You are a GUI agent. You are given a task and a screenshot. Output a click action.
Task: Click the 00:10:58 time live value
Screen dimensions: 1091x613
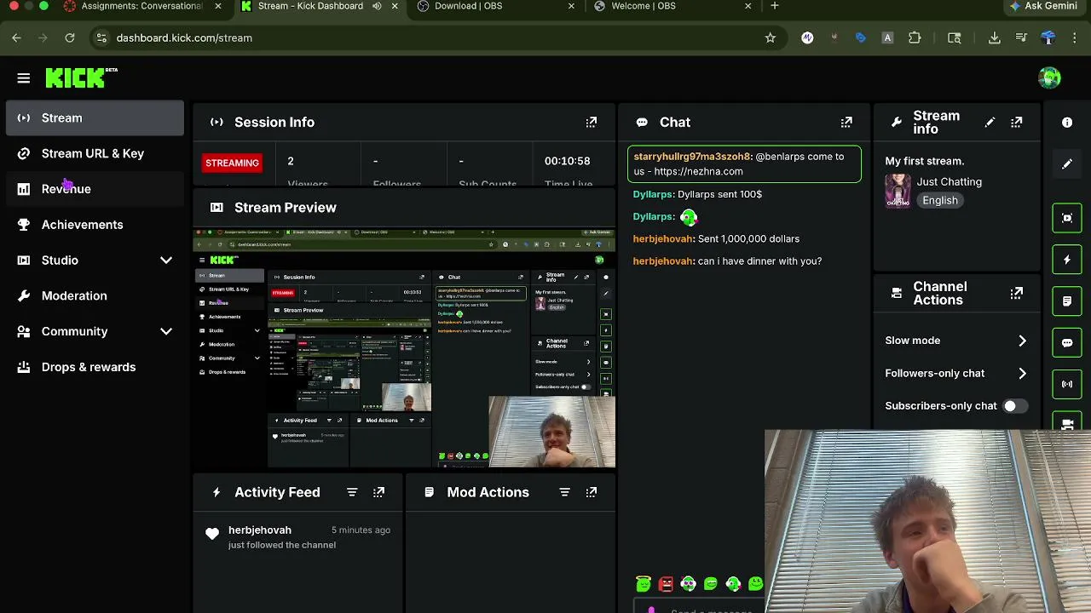click(x=567, y=161)
